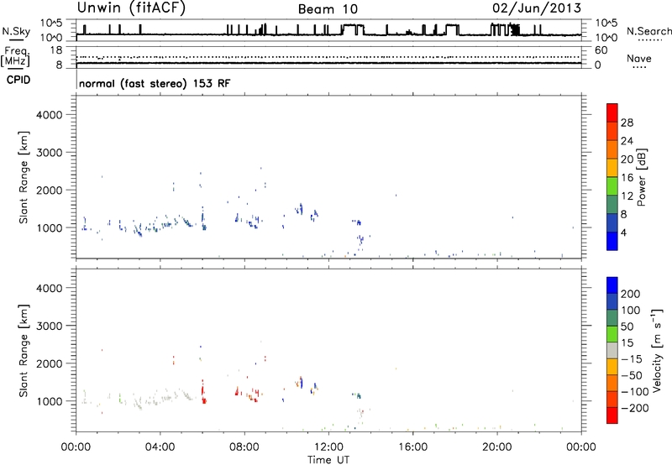The width and height of the screenshot is (672, 465).
Task: Click the noise burst between 12:00 and 14:00
Action: click(x=353, y=30)
